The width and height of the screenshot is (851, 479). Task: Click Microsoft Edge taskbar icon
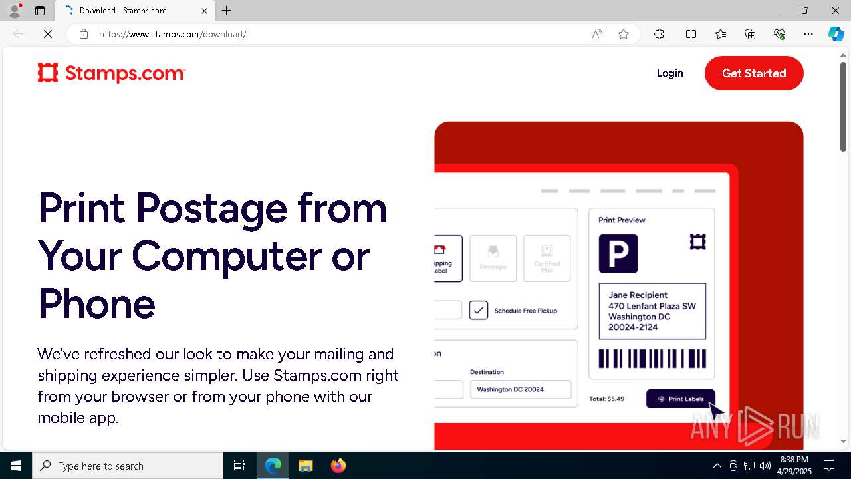[x=273, y=466]
